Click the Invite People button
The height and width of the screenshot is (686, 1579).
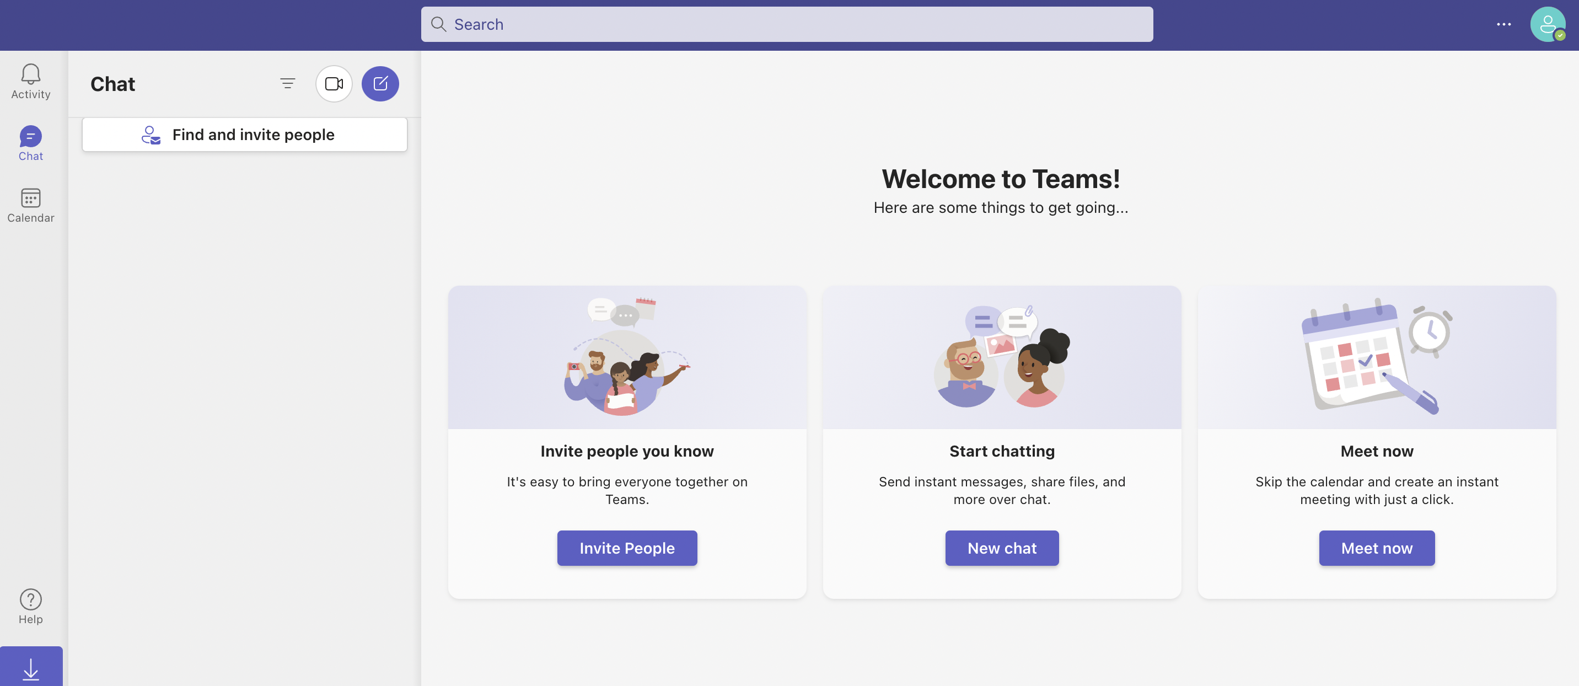click(627, 548)
